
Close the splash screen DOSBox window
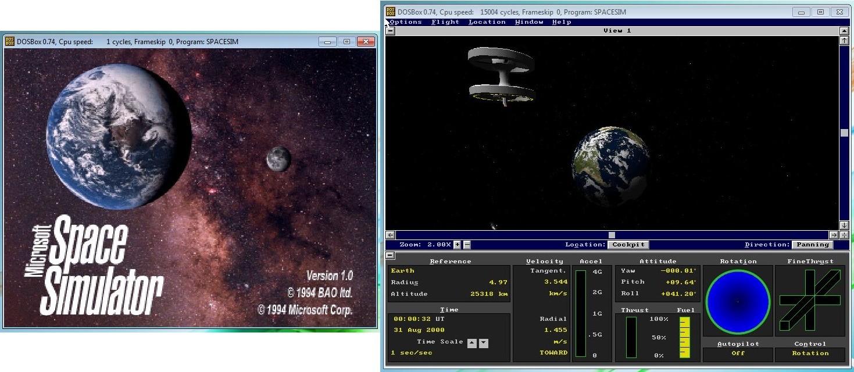coord(365,42)
